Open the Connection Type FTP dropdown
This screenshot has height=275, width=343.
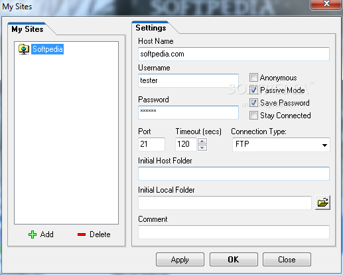click(281, 145)
